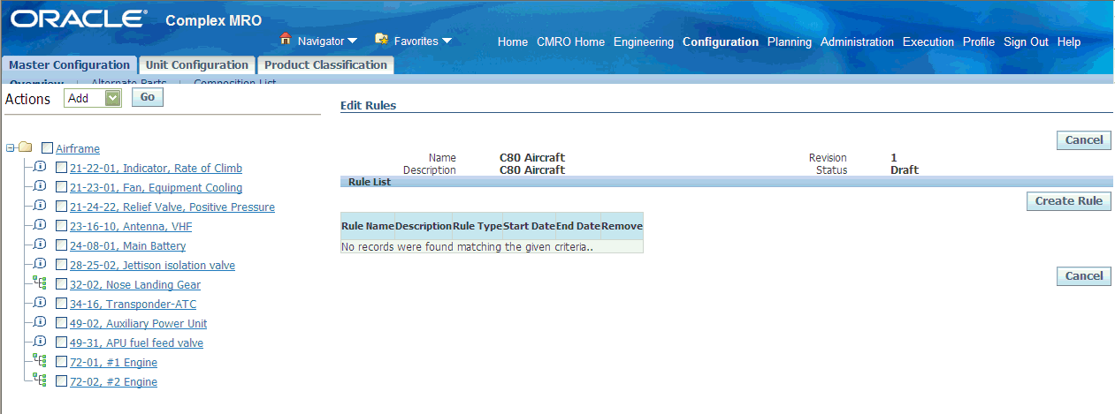Click the Navigator house icon
The image size is (1115, 414).
[286, 39]
